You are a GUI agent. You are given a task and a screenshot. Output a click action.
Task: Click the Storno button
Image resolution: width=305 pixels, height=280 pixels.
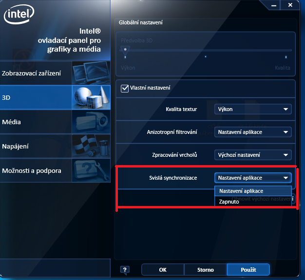[x=206, y=270]
